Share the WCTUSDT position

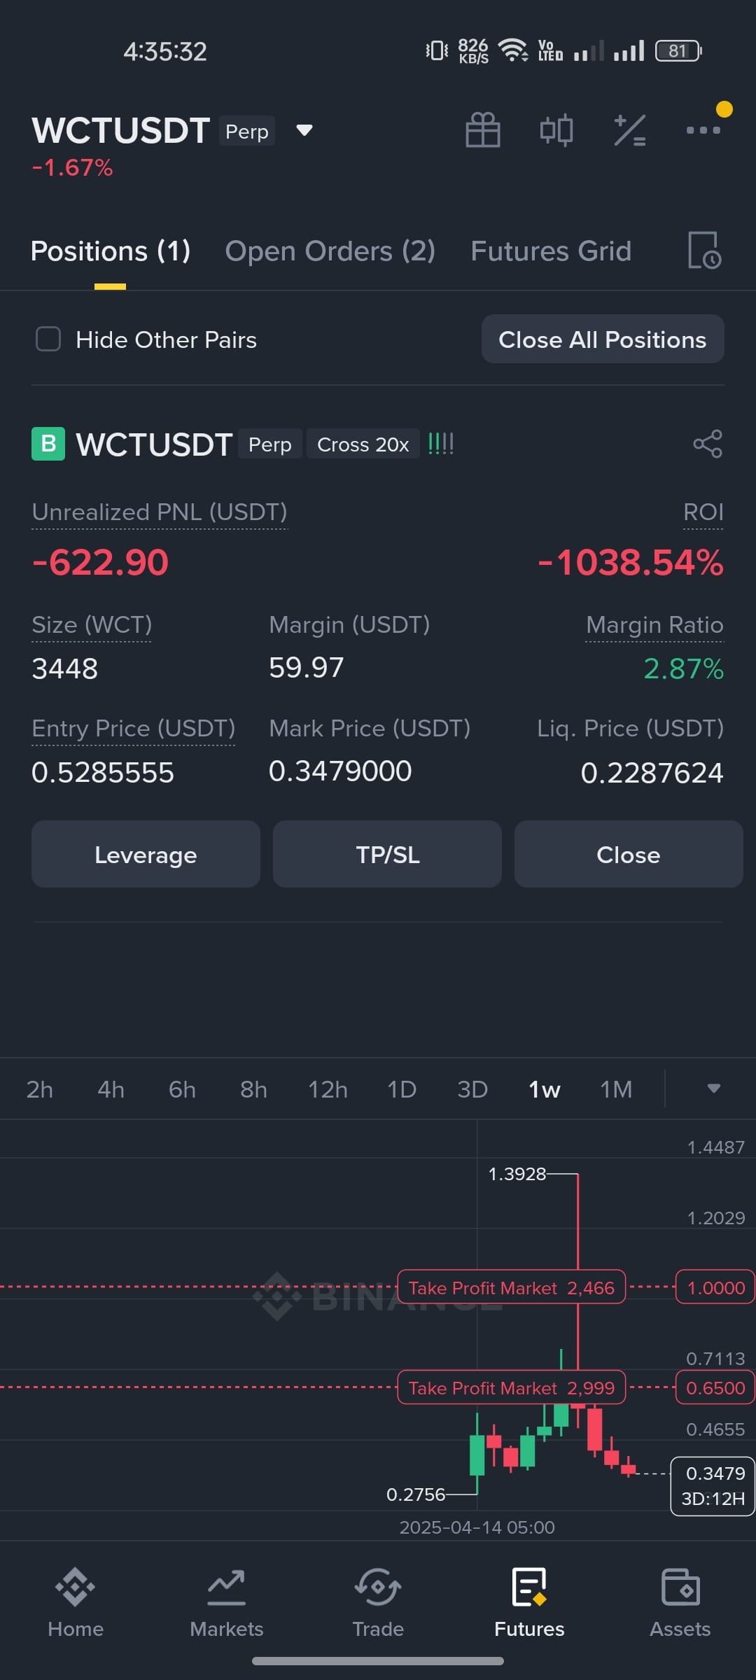[708, 444]
